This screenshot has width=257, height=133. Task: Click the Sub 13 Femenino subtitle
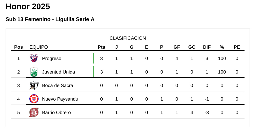(x=50, y=19)
